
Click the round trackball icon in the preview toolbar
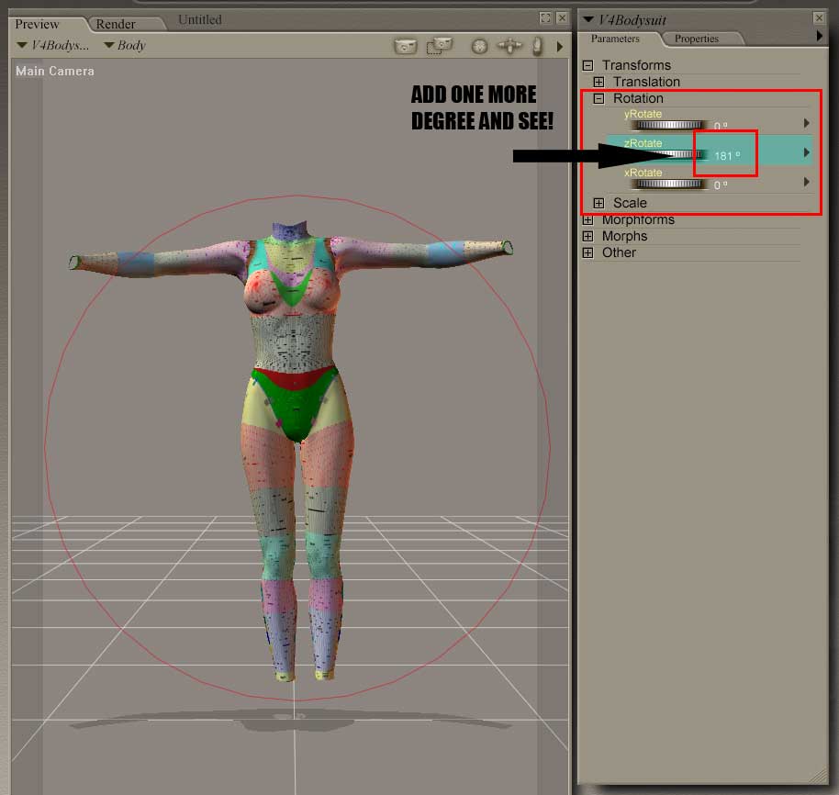coord(479,46)
